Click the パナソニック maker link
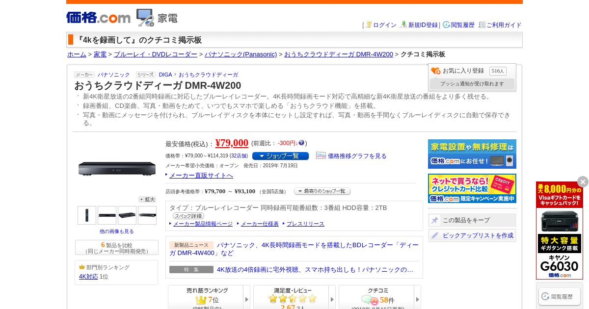589x309 pixels. click(113, 75)
